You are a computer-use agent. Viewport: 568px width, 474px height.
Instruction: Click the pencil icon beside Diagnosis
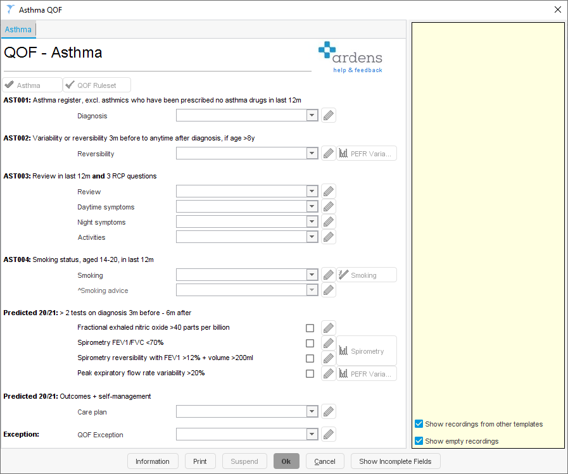coord(329,116)
